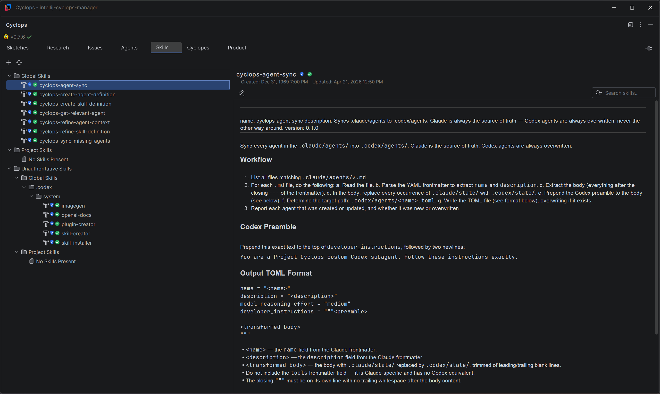Click the "Updated: Apr 21, 2026 12:50 PM" text
The image size is (660, 394).
click(348, 82)
